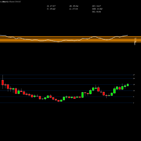Click the 9 price axis label
141x141 pixels.
[x=134, y=97]
